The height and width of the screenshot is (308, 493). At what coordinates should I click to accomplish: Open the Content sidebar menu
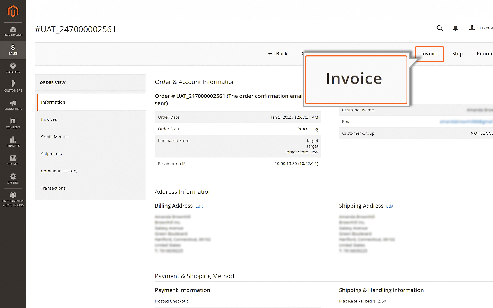pyautogui.click(x=13, y=123)
